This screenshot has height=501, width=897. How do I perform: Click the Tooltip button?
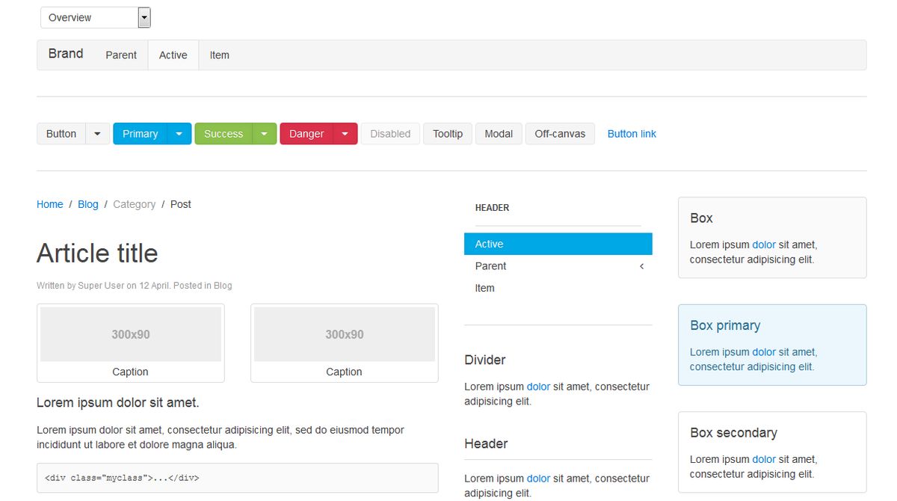(x=448, y=134)
